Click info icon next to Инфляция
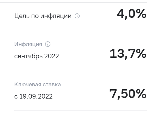Screen dimensions: 154x114 [x=48, y=44]
